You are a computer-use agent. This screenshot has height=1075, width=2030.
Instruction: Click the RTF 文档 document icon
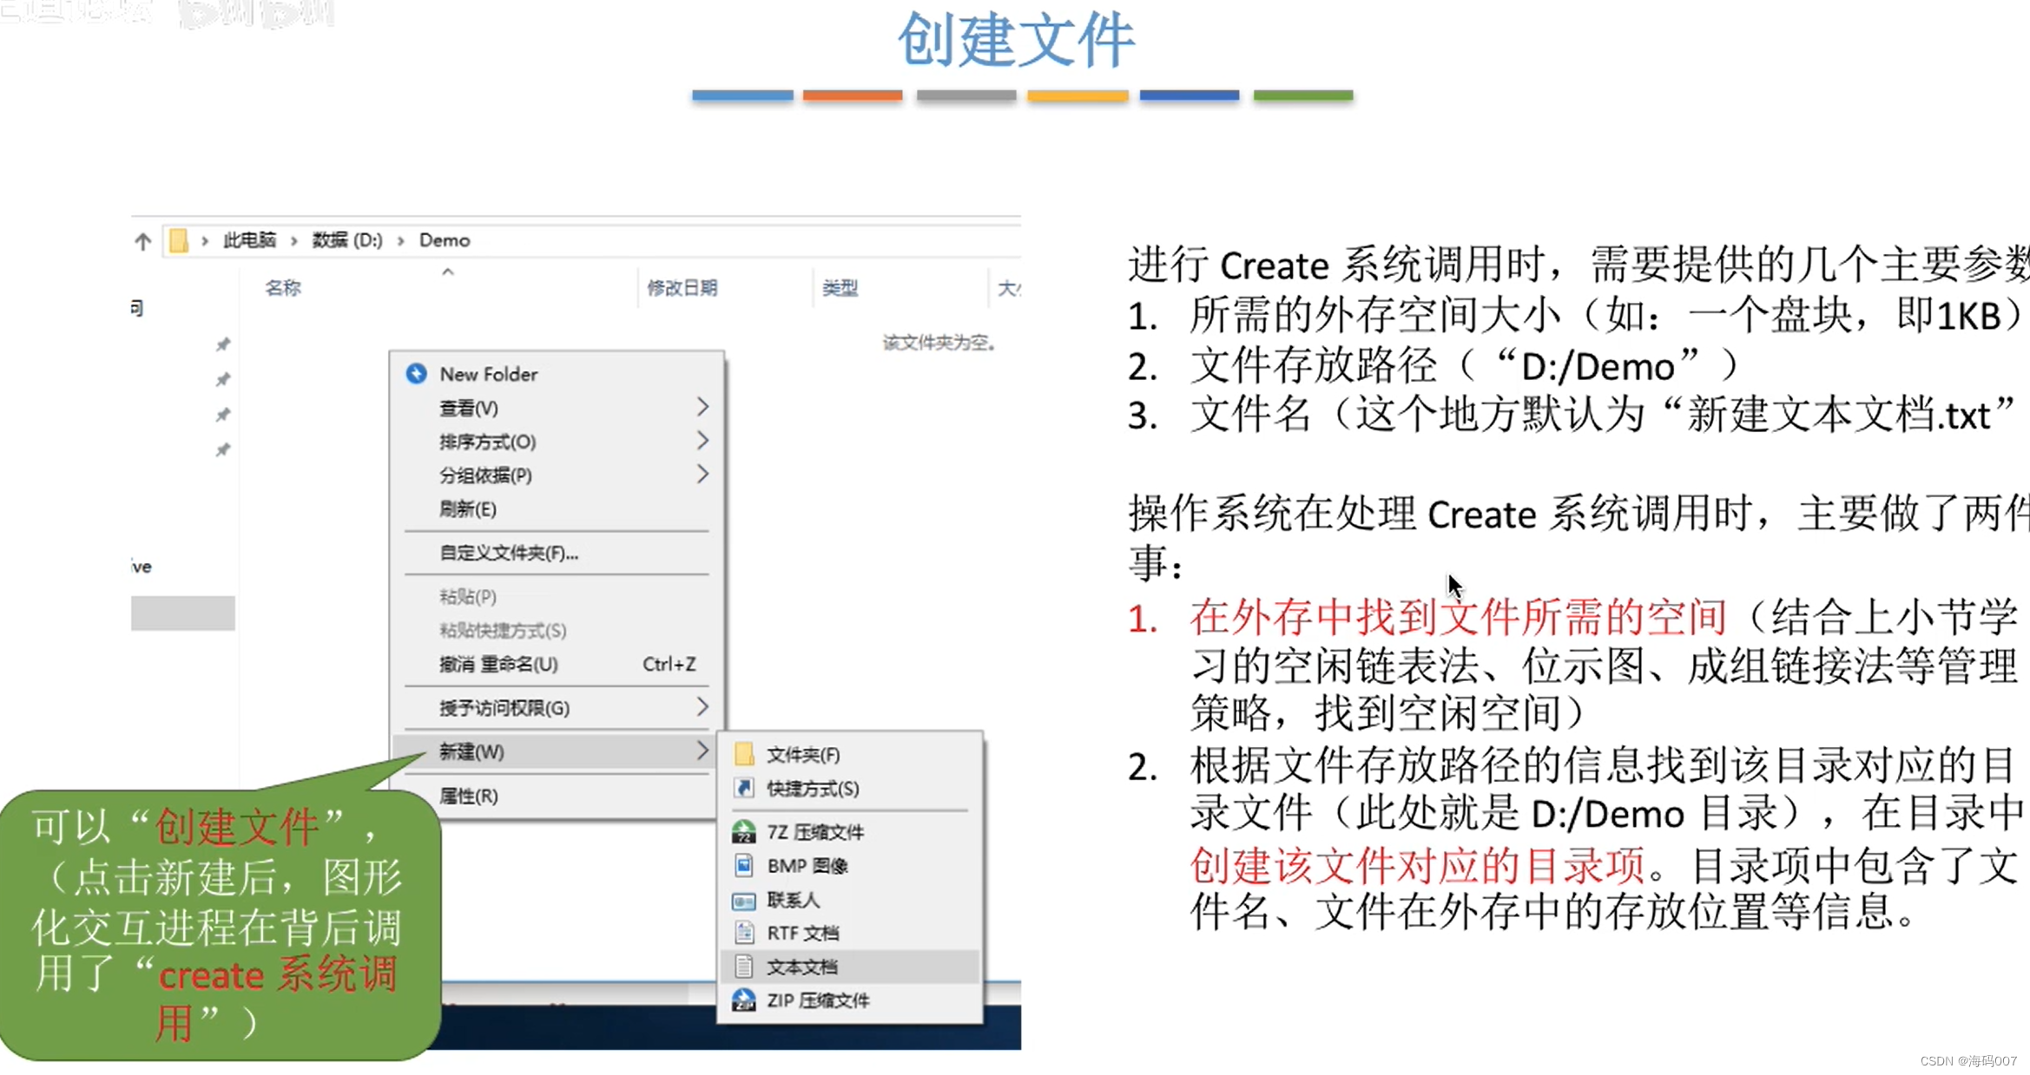[x=744, y=933]
